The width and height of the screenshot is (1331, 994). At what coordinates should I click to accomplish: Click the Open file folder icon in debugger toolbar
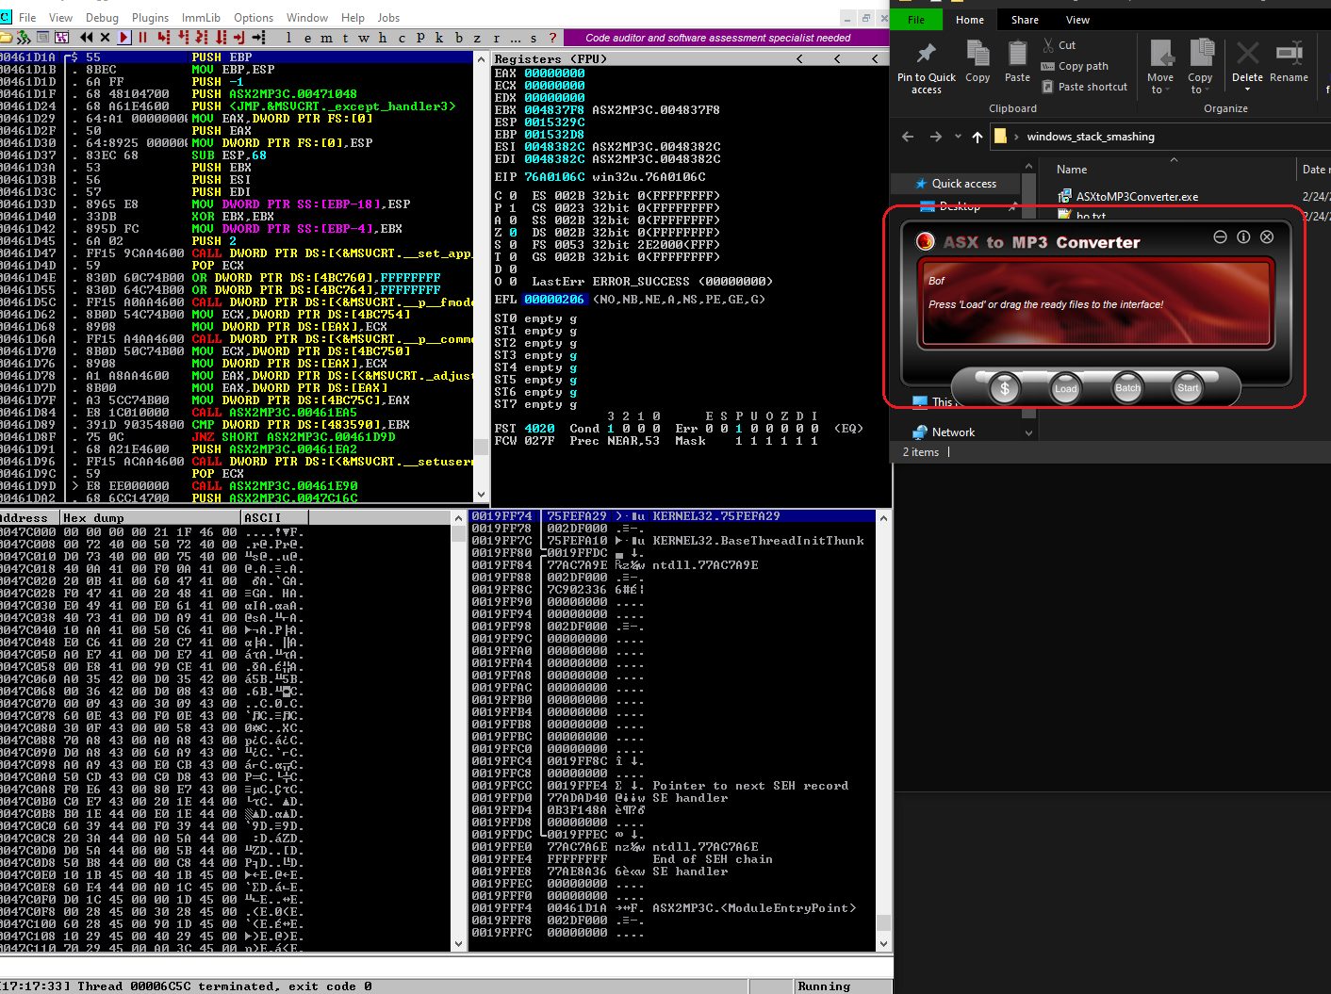[6, 38]
